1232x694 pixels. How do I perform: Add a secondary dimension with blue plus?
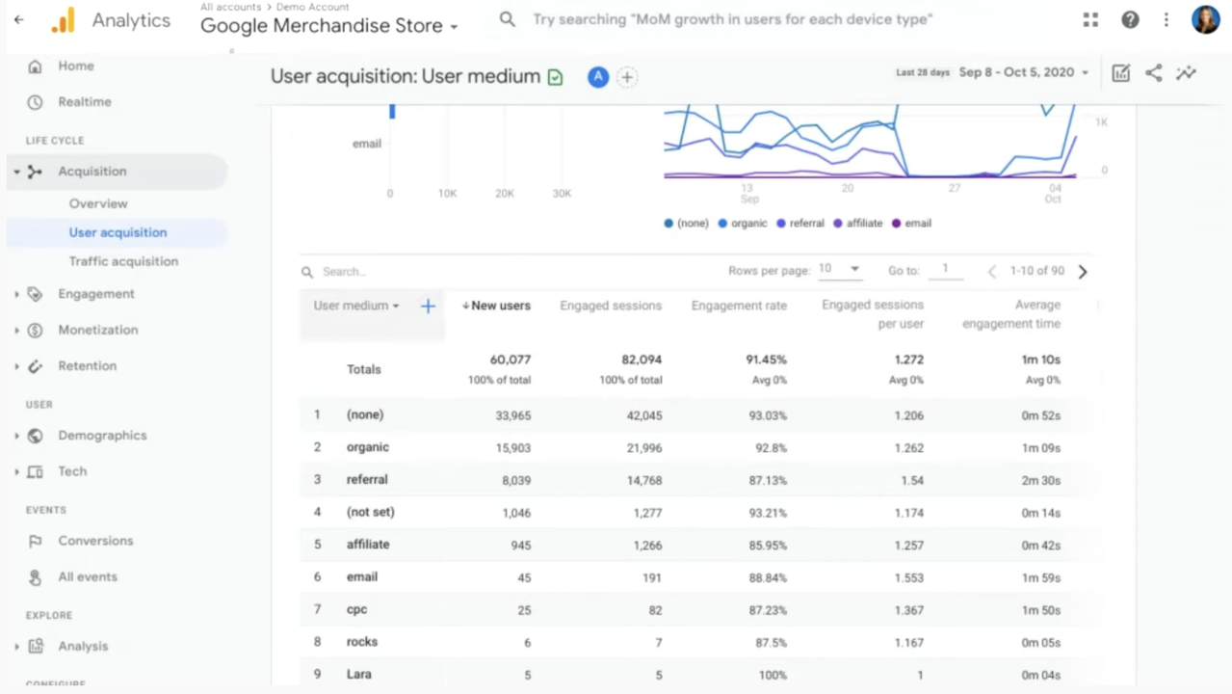coord(428,306)
